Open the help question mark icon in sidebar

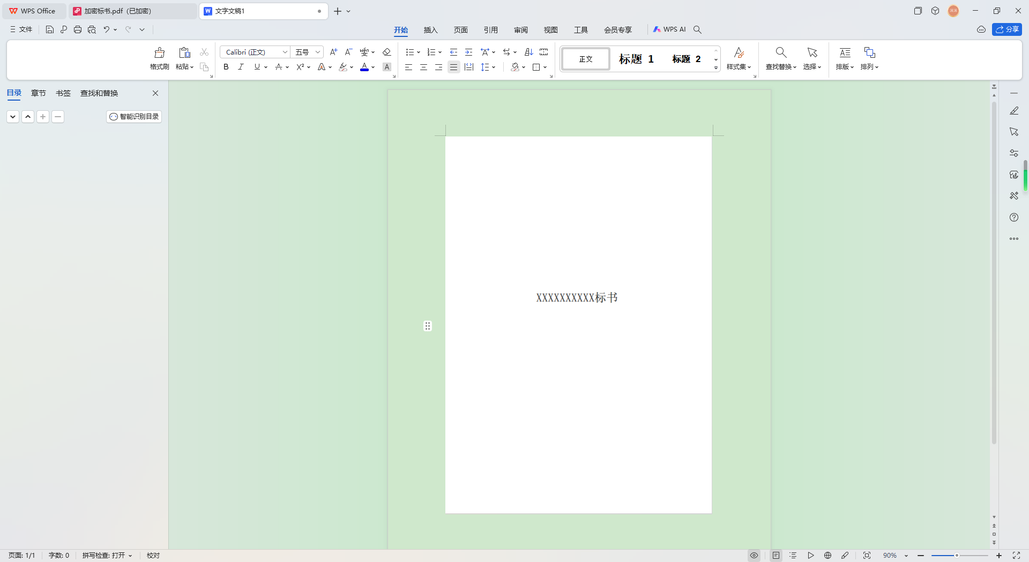point(1013,217)
